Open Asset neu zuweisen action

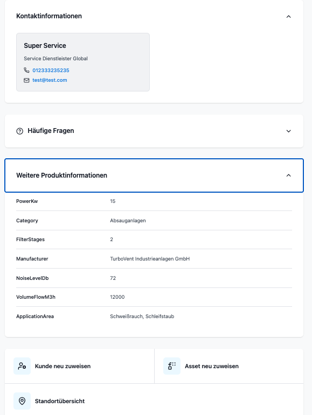click(x=229, y=366)
